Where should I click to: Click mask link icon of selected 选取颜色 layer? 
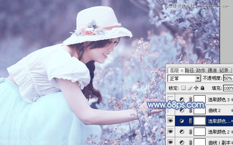[190, 121]
